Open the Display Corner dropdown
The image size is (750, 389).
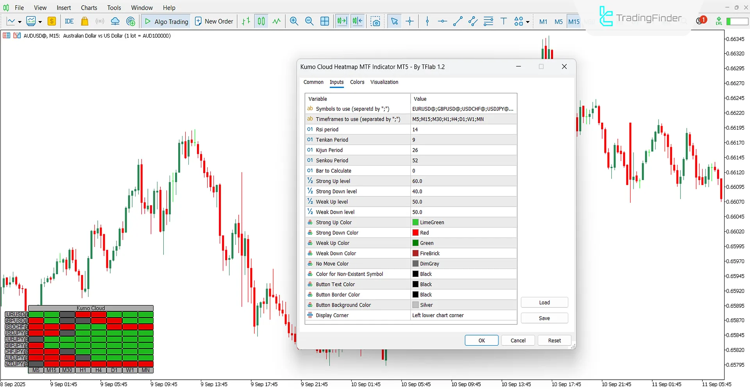click(x=463, y=315)
